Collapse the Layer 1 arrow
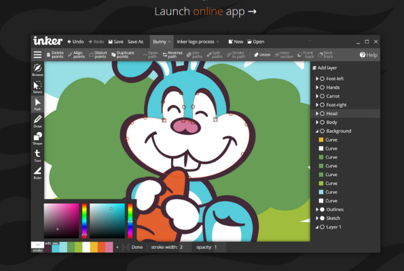 click(x=317, y=227)
